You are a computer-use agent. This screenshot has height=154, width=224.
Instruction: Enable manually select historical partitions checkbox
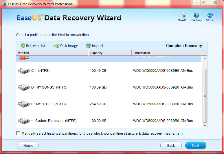tap(18, 133)
